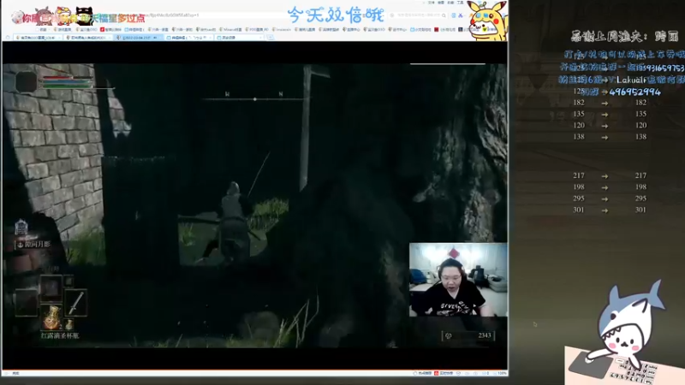This screenshot has height=385, width=685.
Task: Switch to the second browser tab
Action: tap(87, 38)
